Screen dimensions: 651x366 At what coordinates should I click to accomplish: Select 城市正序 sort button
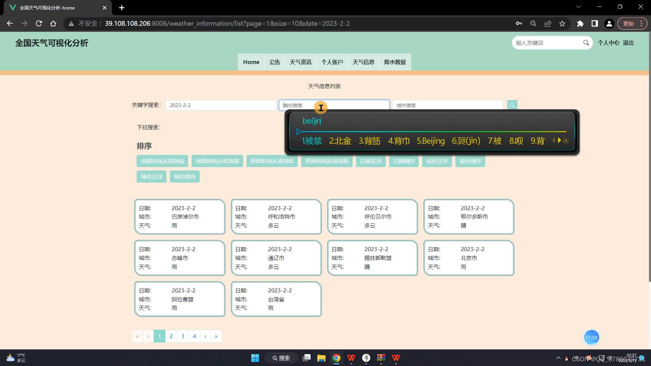[152, 176]
